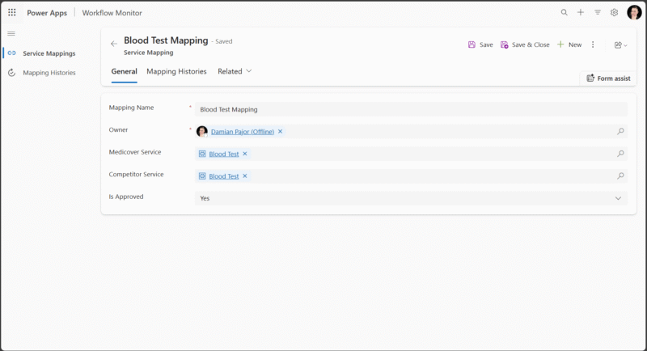Switch to the Mapping Histories tab
647x351 pixels.
click(x=176, y=71)
